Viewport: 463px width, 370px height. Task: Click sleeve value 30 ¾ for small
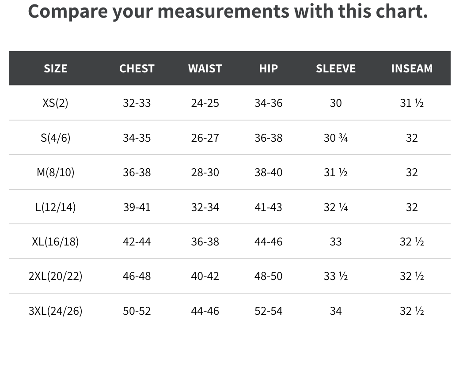[x=336, y=138]
